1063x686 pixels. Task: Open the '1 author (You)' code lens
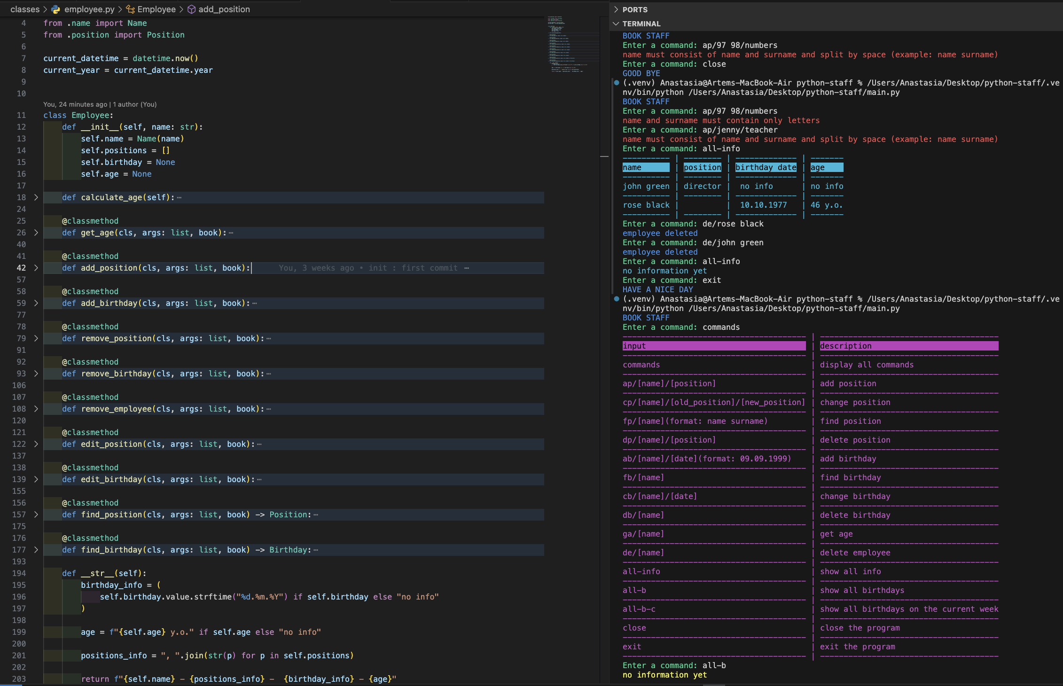[134, 104]
